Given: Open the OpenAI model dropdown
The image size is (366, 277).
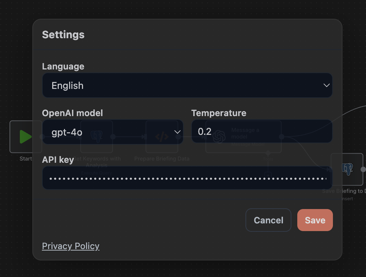Looking at the screenshot, I should (112, 131).
